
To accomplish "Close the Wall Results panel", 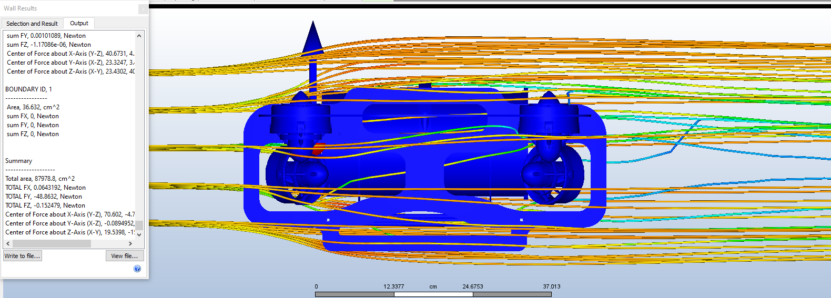I will (x=143, y=9).
